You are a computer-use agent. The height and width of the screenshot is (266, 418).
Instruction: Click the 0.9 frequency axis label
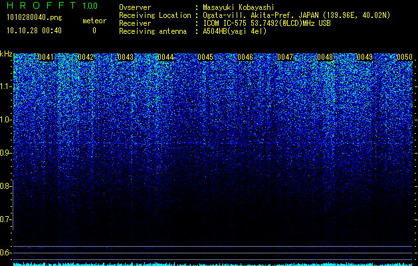pos(5,153)
